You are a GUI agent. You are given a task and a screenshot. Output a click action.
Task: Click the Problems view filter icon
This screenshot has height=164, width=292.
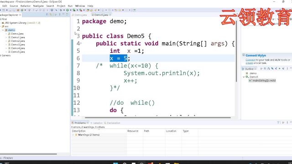[278, 123]
